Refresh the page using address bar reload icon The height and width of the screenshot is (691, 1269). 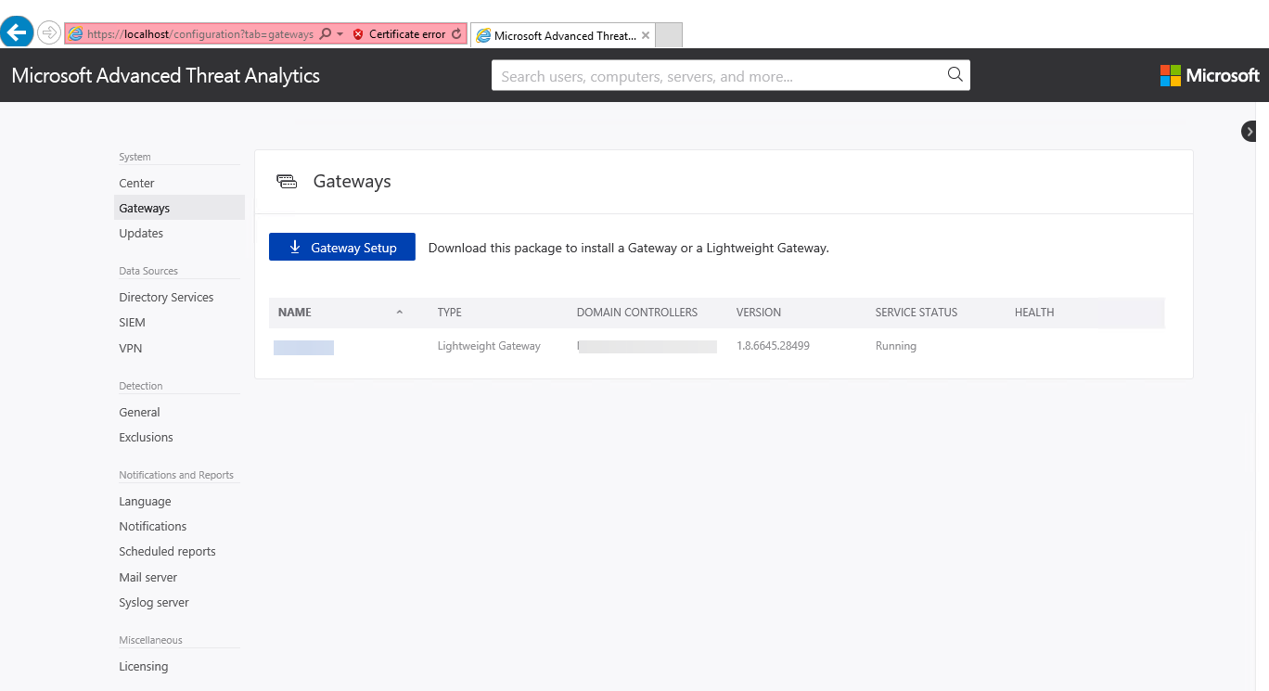click(456, 34)
